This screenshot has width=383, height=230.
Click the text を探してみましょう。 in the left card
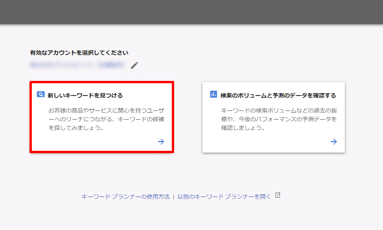pos(76,128)
